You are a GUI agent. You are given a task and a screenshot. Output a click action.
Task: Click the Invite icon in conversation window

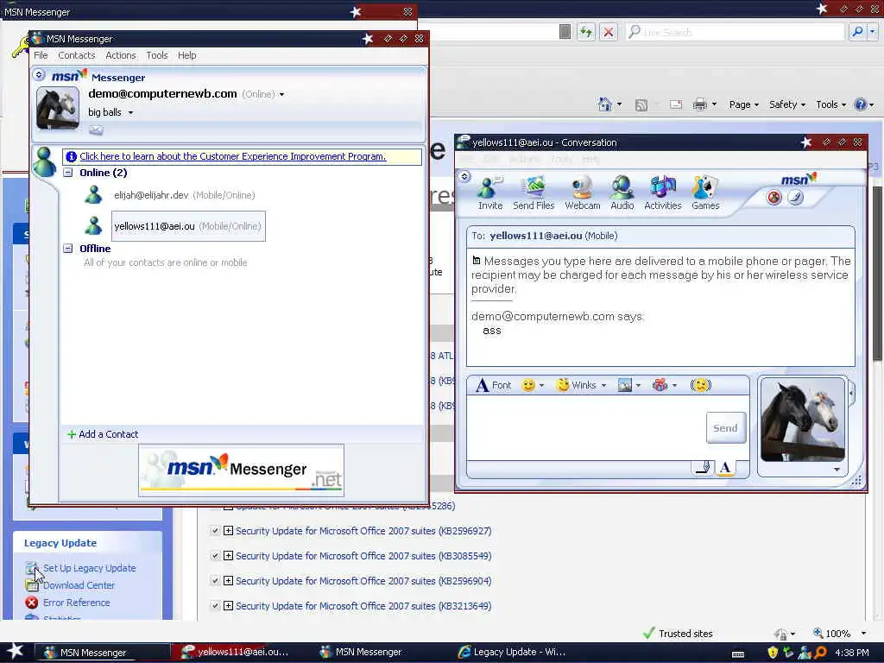(489, 193)
